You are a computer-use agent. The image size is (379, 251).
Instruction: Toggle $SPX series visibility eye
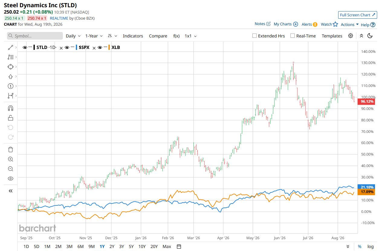pyautogui.click(x=67, y=47)
